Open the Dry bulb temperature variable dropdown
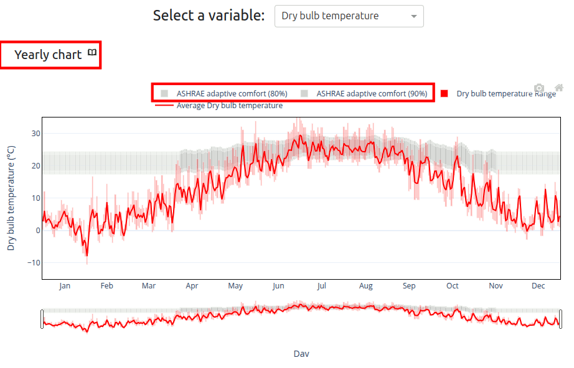Screen dimensions: 574x368 pos(342,16)
